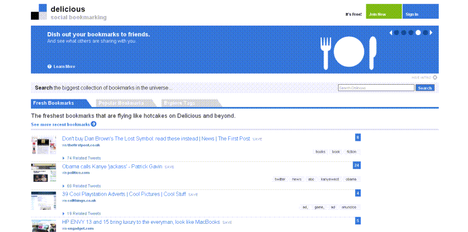Click the save count badge 24

point(357,165)
